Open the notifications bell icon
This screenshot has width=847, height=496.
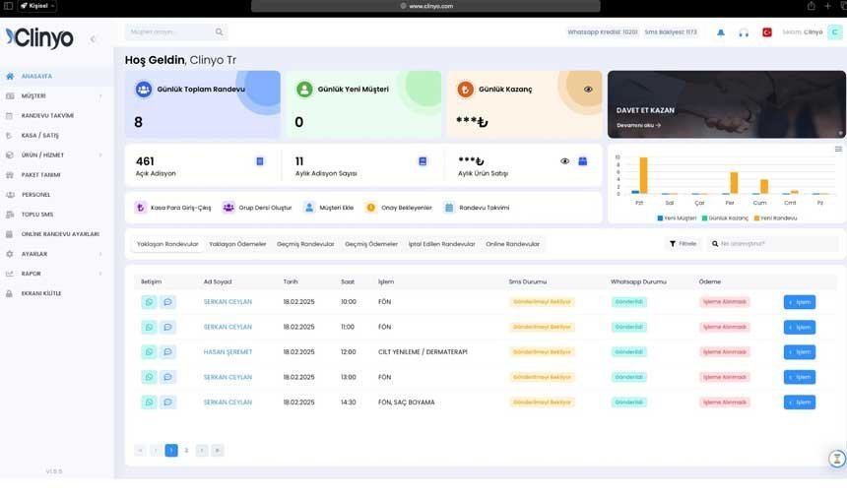tap(721, 32)
